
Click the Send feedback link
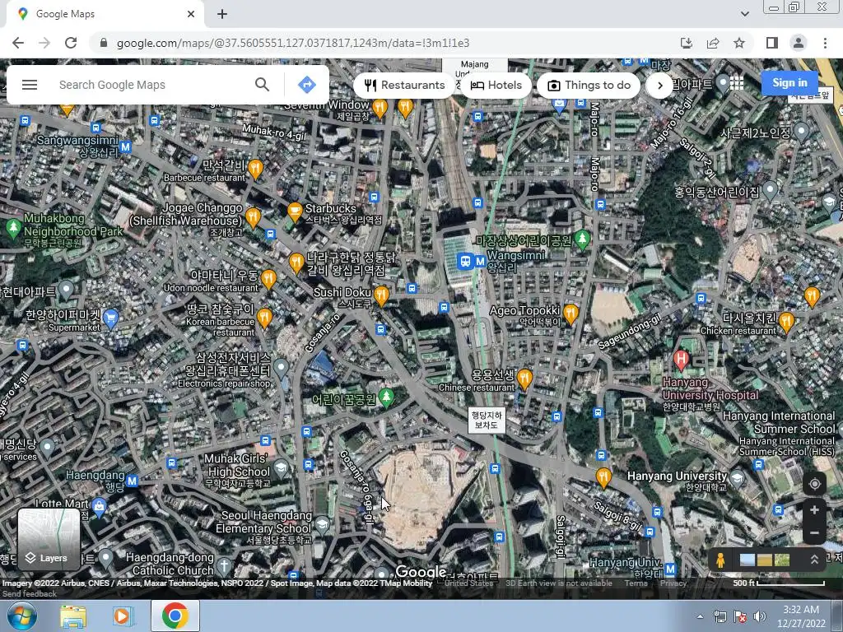click(30, 594)
